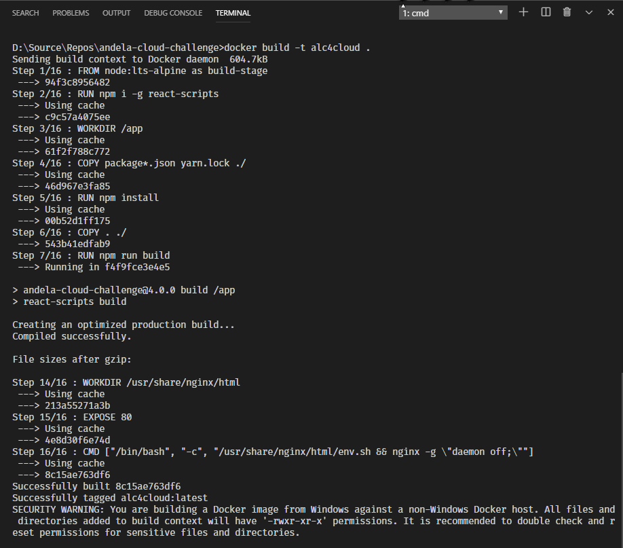Click 'Step 7/16 : RUN npm run build' line
The height and width of the screenshot is (548, 623).
coord(91,255)
